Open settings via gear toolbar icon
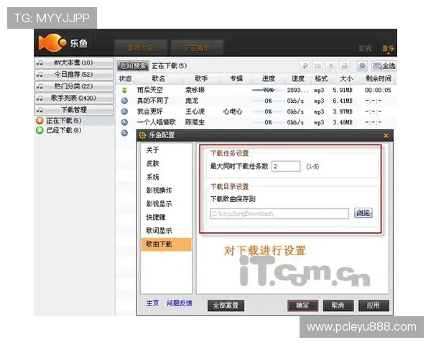431x345 pixels. click(x=362, y=65)
